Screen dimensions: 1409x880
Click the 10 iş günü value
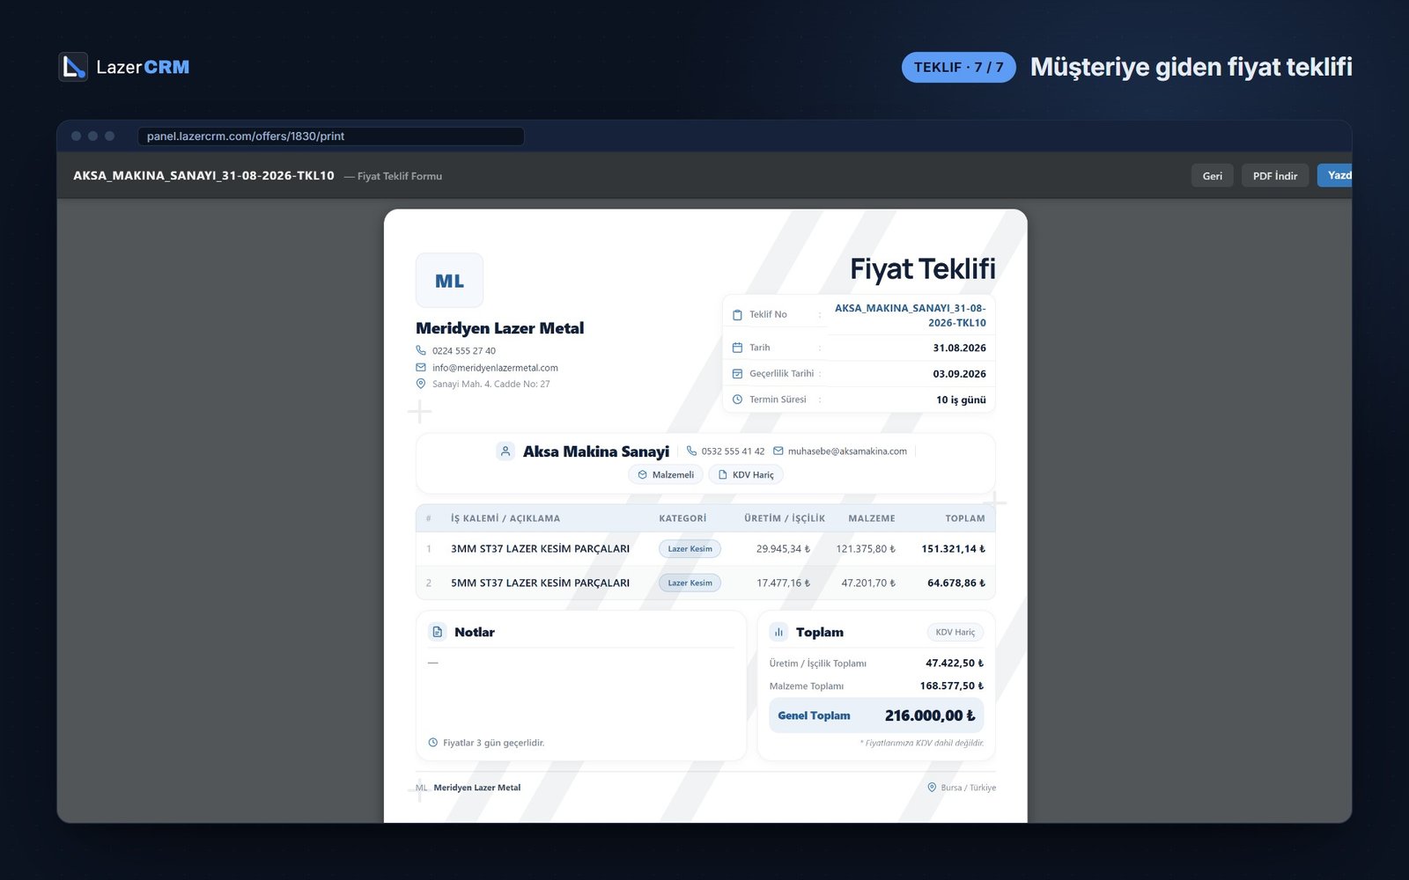[961, 400]
